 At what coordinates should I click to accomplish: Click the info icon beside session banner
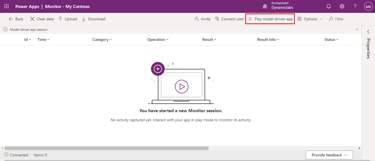[x=5, y=29]
